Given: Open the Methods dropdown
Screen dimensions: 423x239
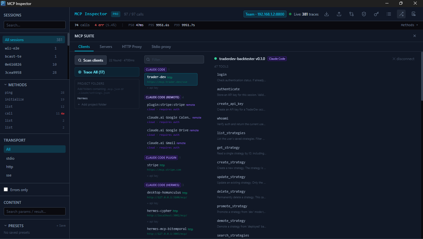Looking at the screenshot, I should tap(409, 25).
